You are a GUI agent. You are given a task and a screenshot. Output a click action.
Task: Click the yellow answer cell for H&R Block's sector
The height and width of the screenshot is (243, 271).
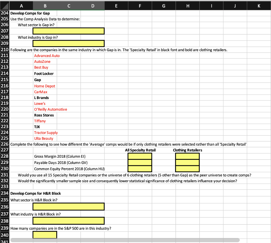tap(68, 206)
